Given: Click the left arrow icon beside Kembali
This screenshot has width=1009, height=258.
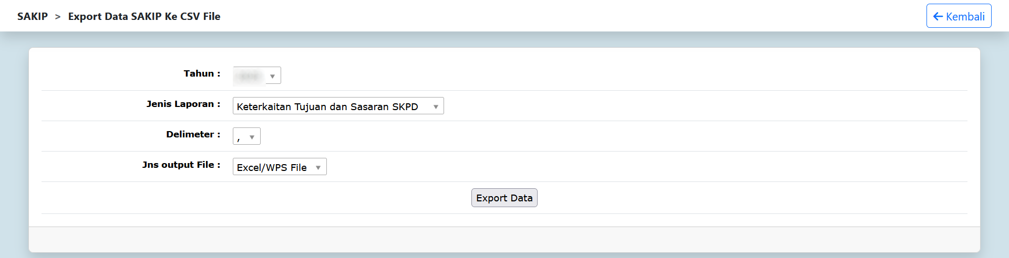Looking at the screenshot, I should pyautogui.click(x=938, y=16).
